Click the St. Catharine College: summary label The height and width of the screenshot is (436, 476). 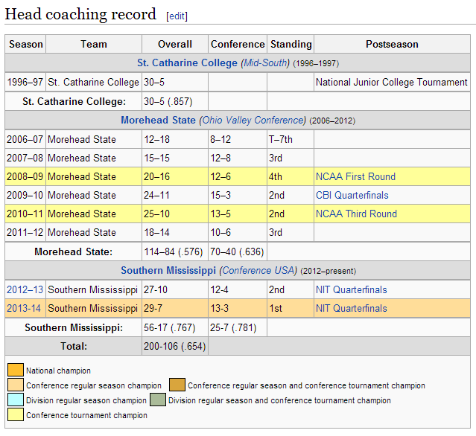click(x=74, y=101)
